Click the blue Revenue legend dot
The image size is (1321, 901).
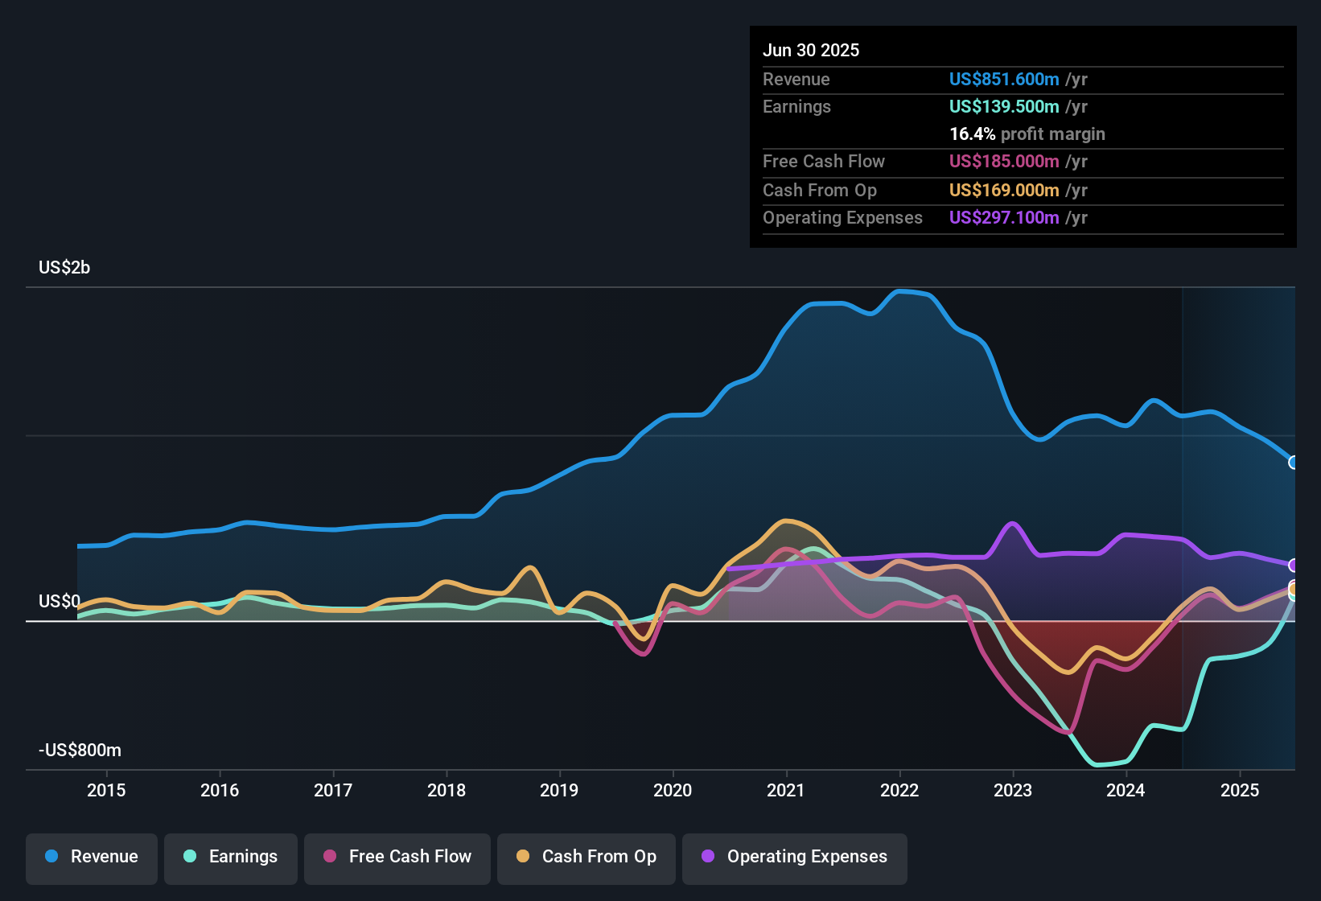[x=51, y=857]
